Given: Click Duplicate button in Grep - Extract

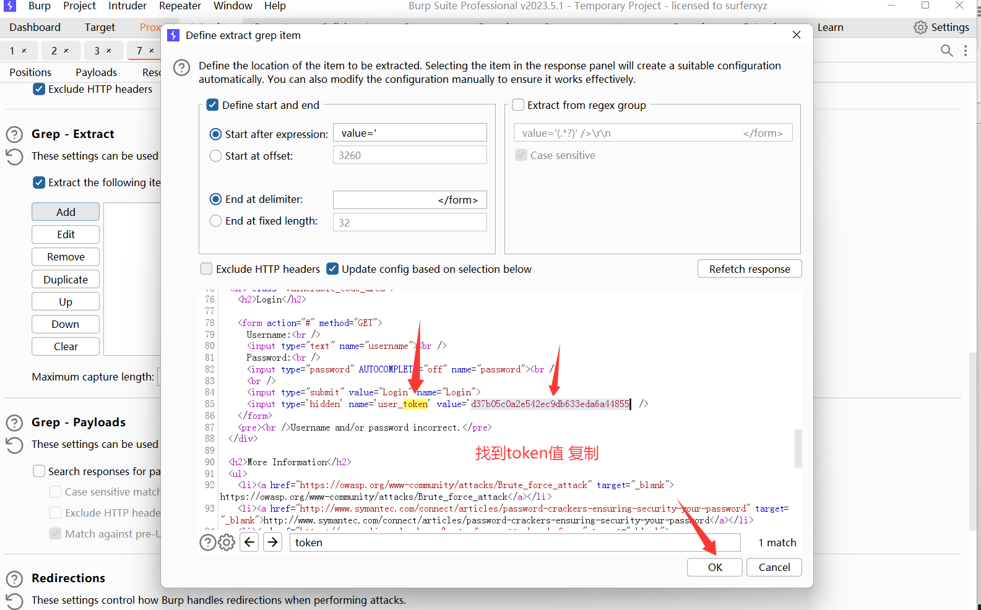Looking at the screenshot, I should click(x=66, y=279).
